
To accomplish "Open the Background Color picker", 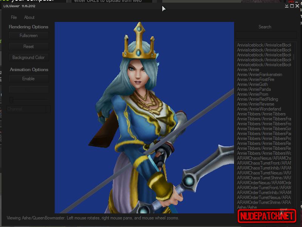I will [29, 58].
